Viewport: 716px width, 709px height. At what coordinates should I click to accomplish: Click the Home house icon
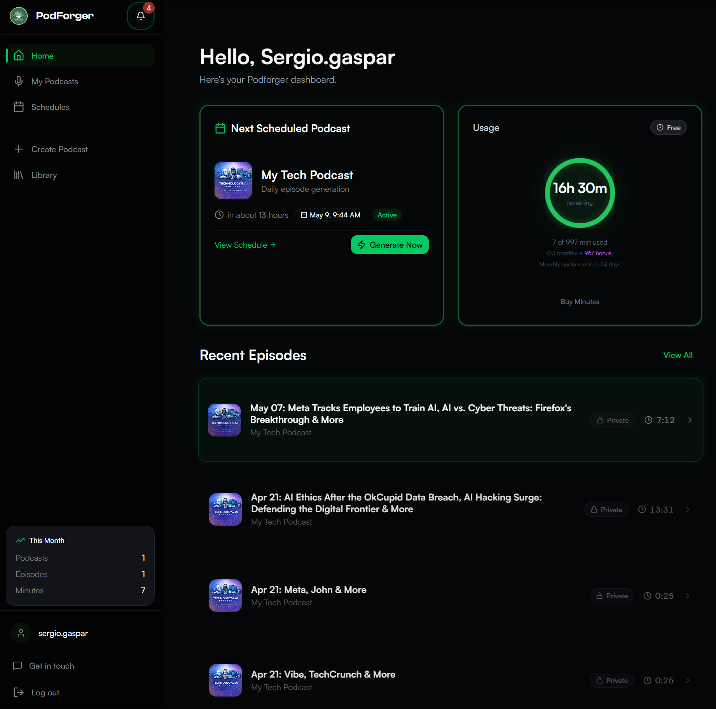point(19,56)
